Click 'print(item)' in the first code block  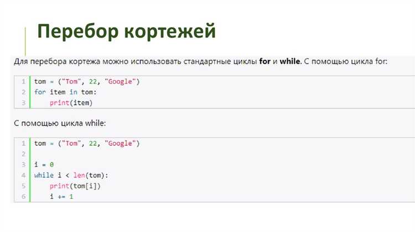pyautogui.click(x=71, y=103)
